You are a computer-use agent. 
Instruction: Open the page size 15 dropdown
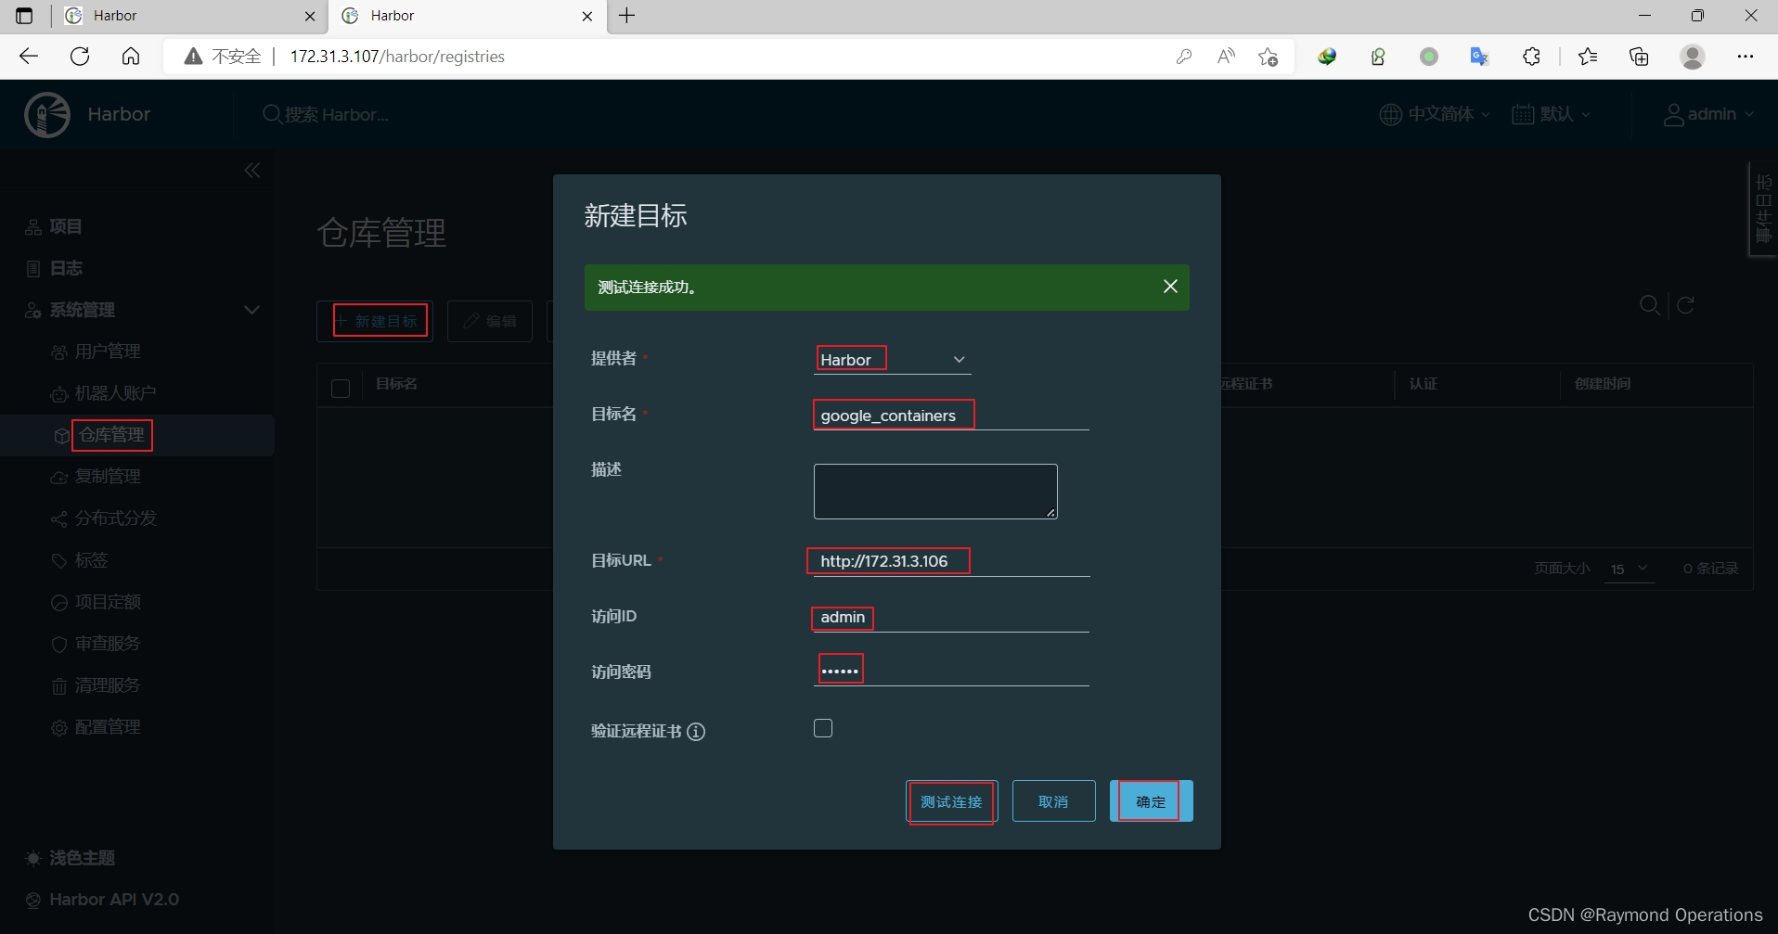tap(1630, 569)
